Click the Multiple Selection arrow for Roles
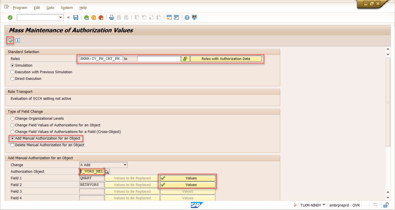Image resolution: width=395 pixels, height=210 pixels. coord(185,59)
